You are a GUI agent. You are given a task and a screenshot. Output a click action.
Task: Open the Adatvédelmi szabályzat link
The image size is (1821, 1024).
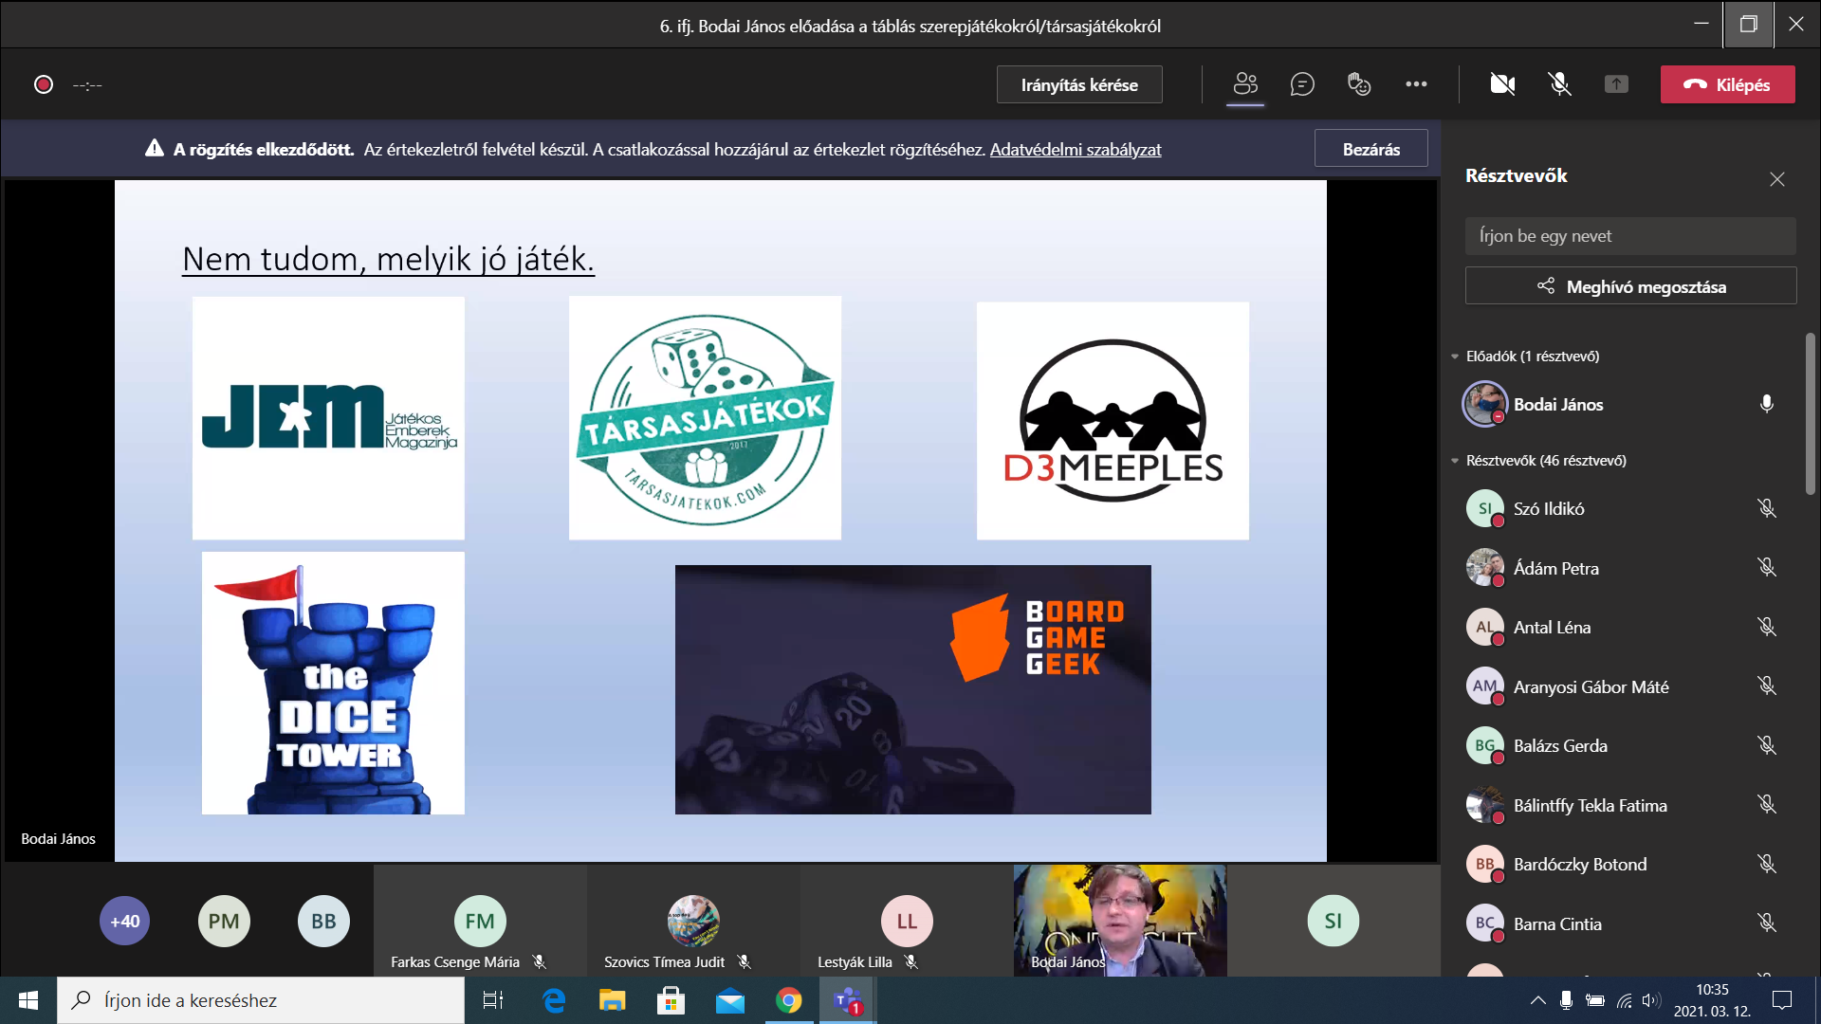click(1076, 149)
